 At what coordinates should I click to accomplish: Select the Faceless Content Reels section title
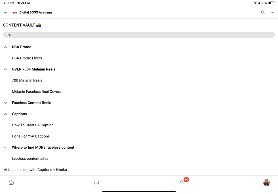31,103
